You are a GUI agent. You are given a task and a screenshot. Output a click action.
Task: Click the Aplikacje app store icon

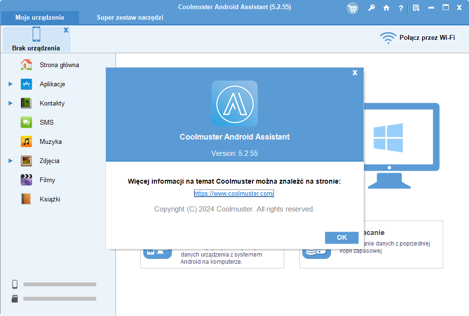tap(26, 84)
